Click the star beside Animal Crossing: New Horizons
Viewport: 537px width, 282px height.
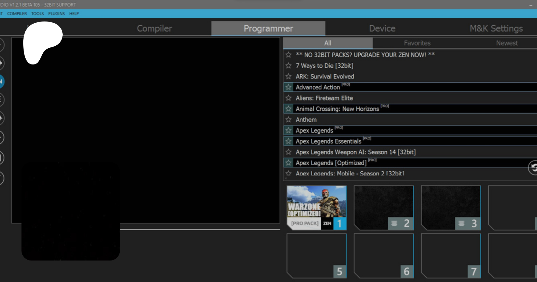point(288,109)
